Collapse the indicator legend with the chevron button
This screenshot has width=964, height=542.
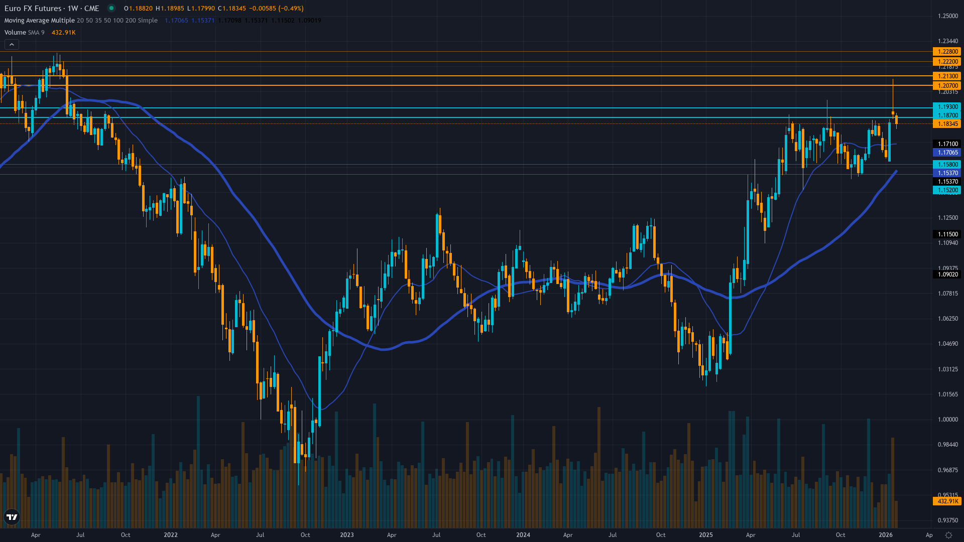[12, 45]
